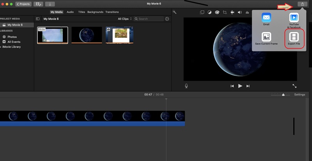Go back to Projects
312x161 pixels.
click(23, 4)
